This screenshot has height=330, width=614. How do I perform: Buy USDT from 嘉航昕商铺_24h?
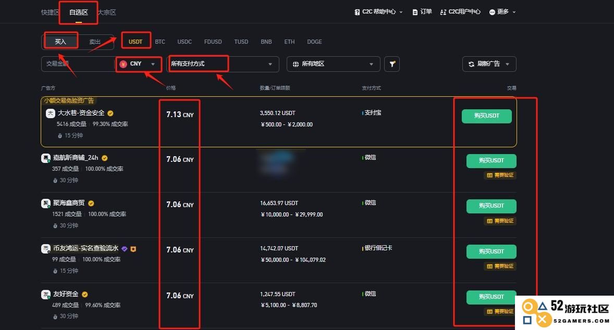click(491, 161)
